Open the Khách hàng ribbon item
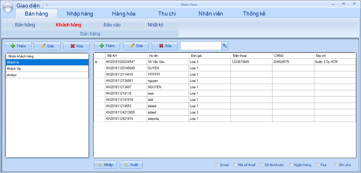The image size is (361, 173). (x=68, y=25)
